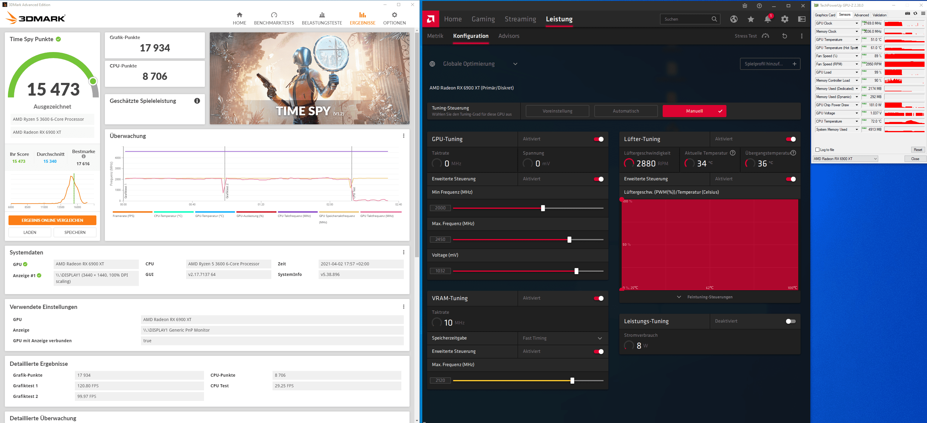Check Log to file in GPU-Z
The image size is (927, 423).
tap(817, 150)
